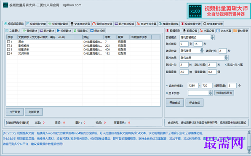The height and width of the screenshot is (156, 251).
Task: Select the 素材目录 folder tab
Action: click(240, 31)
